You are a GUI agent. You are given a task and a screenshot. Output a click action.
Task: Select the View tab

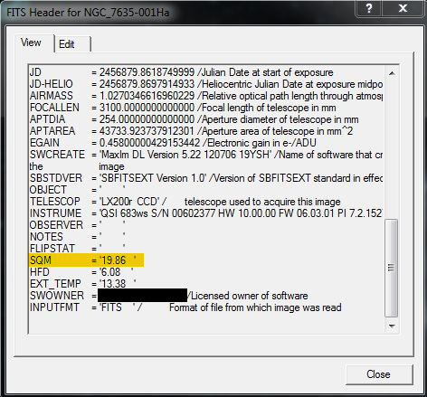pyautogui.click(x=33, y=43)
